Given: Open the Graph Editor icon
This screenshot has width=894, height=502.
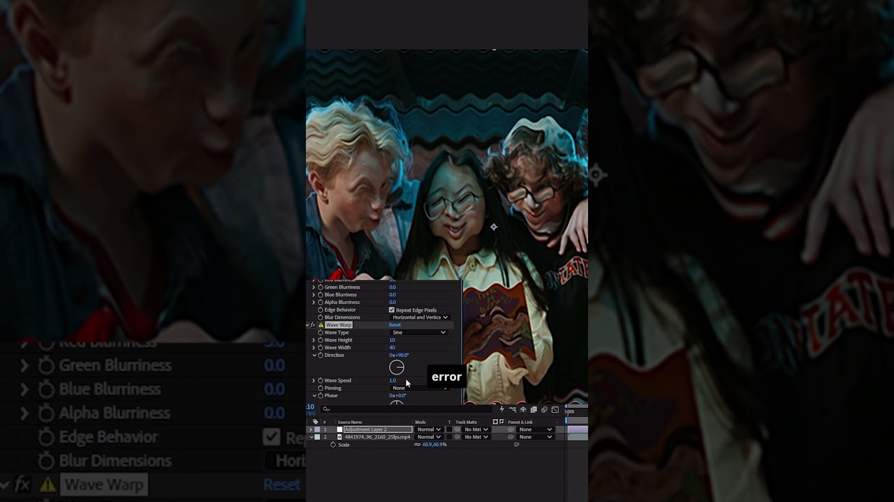Looking at the screenshot, I should (x=555, y=409).
